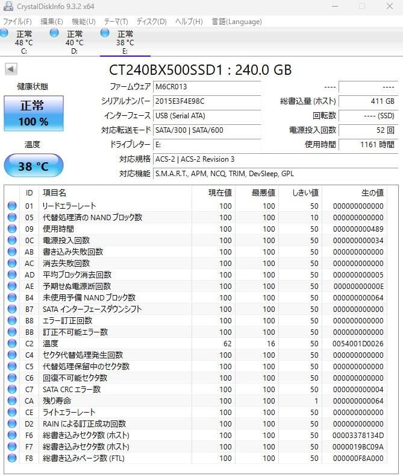Image resolution: width=403 pixels, height=476 pixels.
Task: Click status orb for C6 回復不可能セクタ数 row
Action: [12, 378]
